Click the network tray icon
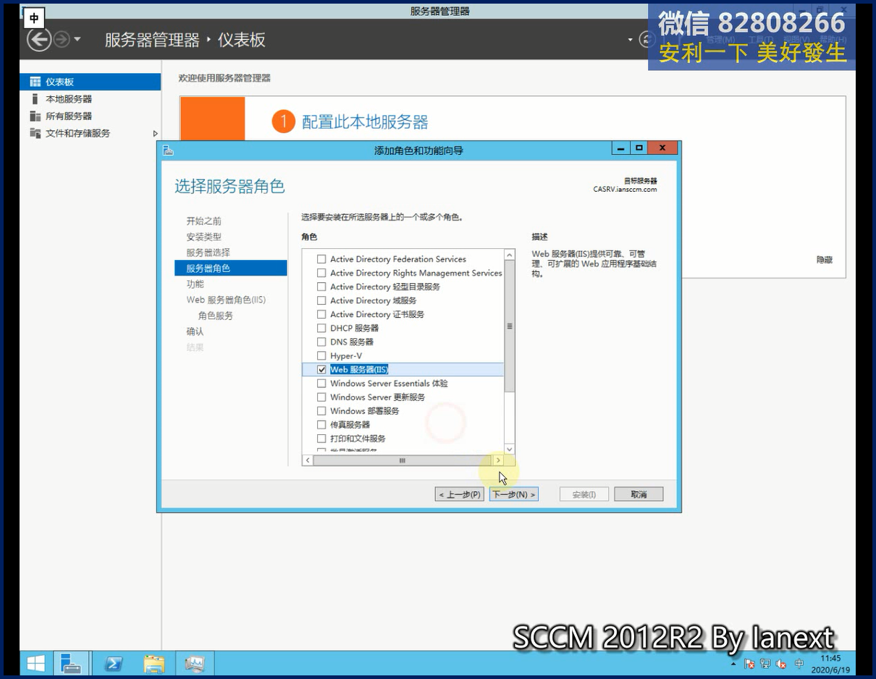Image resolution: width=876 pixels, height=679 pixels. (x=766, y=664)
